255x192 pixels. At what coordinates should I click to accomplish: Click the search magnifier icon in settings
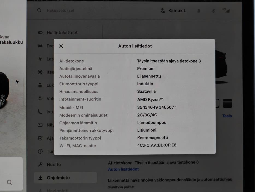(39, 10)
